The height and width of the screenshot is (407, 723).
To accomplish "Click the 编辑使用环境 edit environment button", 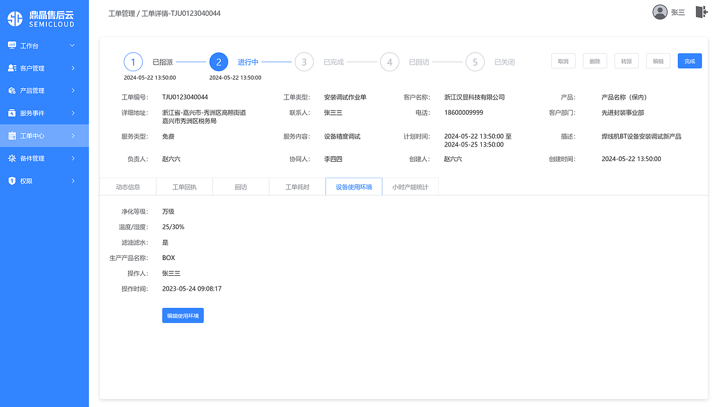I will (182, 315).
